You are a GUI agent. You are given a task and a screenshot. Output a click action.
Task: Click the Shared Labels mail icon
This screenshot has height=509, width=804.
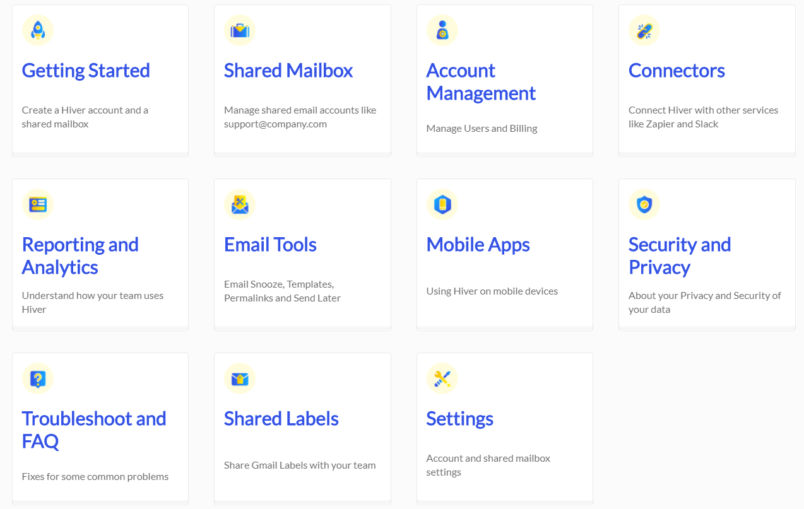tap(240, 378)
